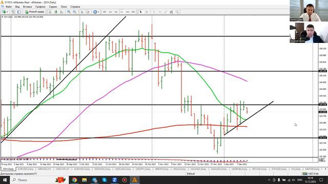328x184 pixels.
Task: Toggle chart shift icon
Action: pyautogui.click(x=88, y=12)
